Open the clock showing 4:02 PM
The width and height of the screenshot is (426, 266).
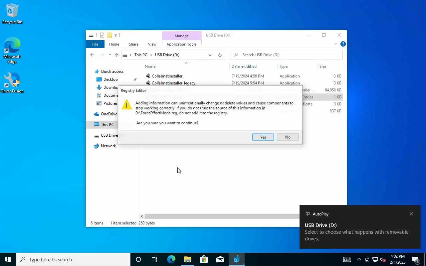(x=397, y=259)
